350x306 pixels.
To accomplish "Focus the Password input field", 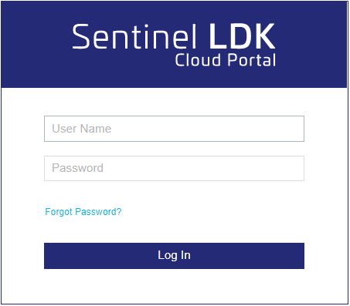I will (174, 168).
